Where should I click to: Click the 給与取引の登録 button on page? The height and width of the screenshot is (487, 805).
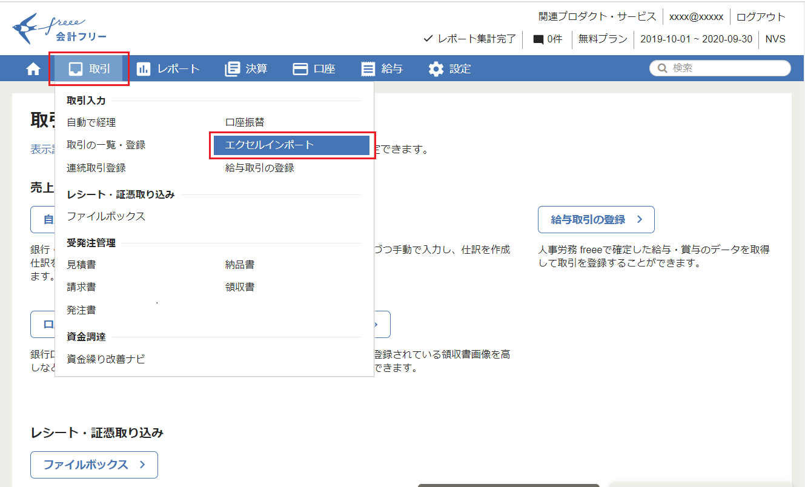tap(596, 219)
